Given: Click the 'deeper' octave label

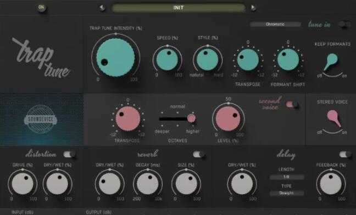Looking at the screenshot, I should pos(162,132).
